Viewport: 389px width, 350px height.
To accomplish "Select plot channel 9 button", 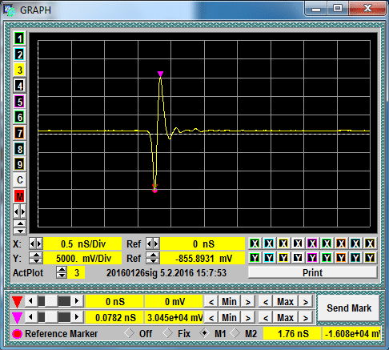I will click(x=19, y=164).
